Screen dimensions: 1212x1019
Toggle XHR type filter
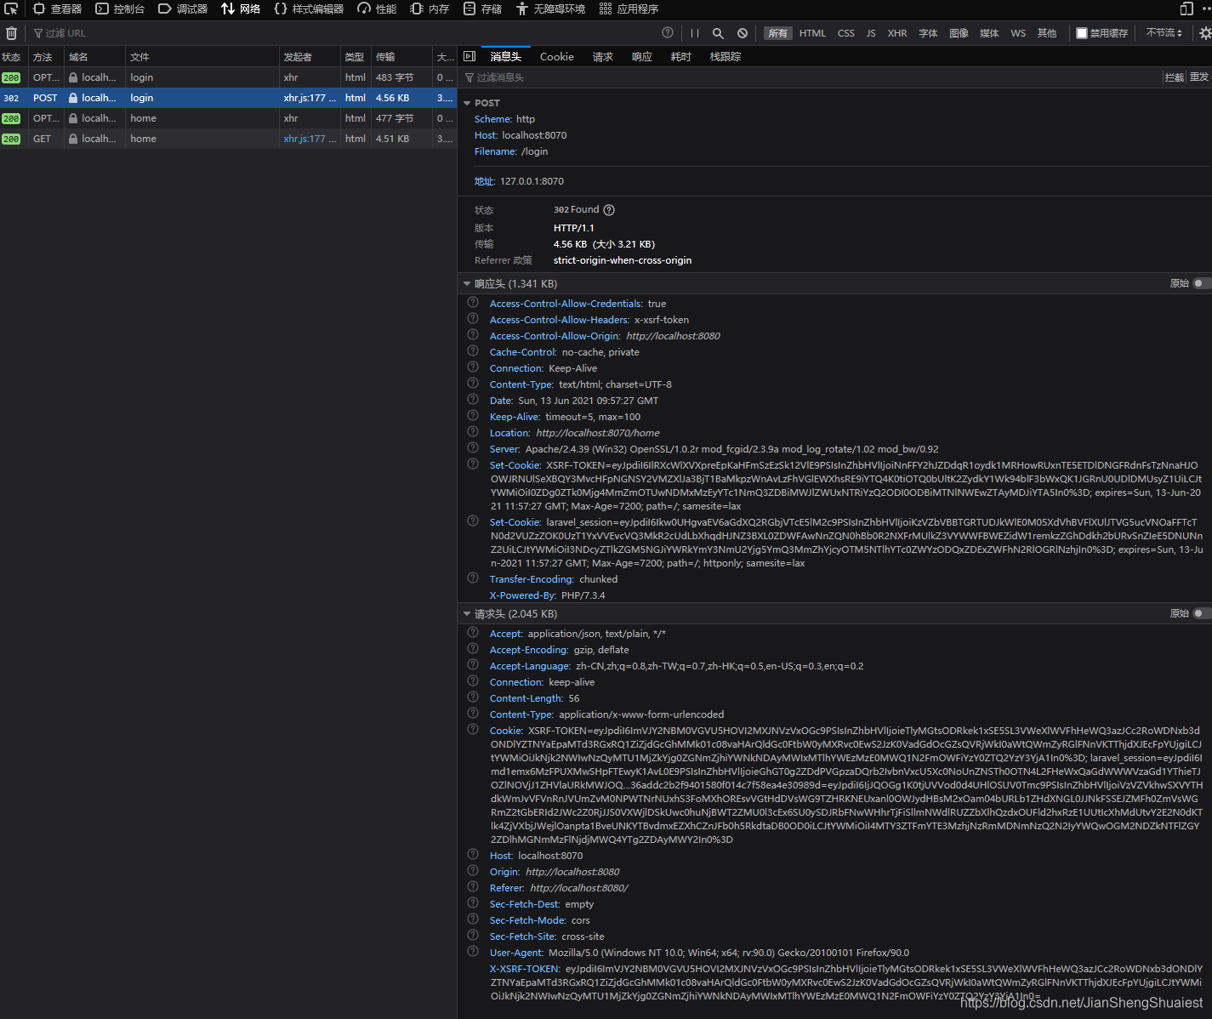point(897,33)
